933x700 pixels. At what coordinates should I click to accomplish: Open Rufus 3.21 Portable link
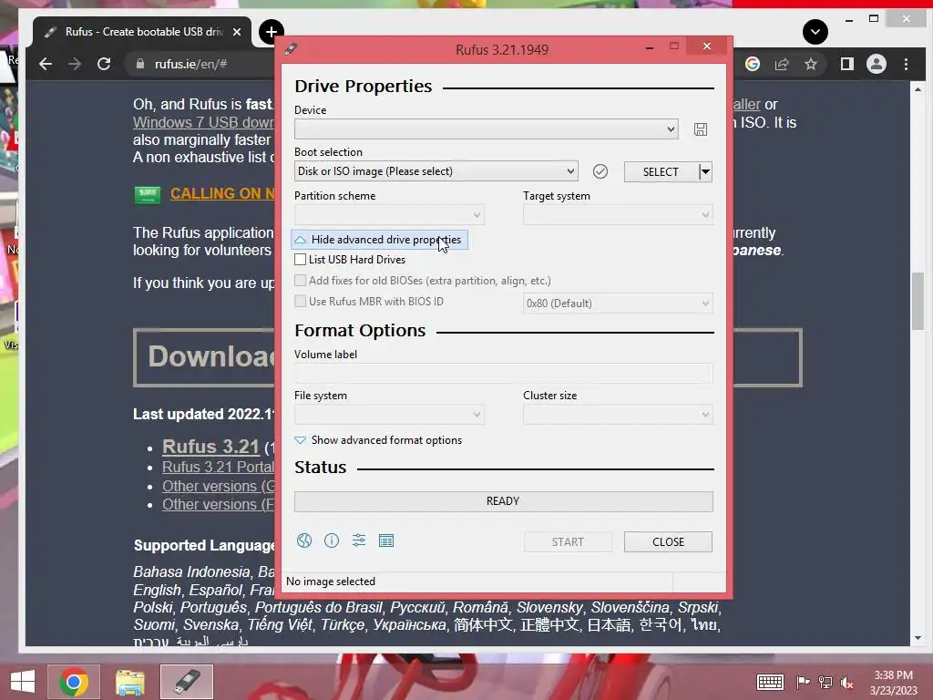[219, 468]
